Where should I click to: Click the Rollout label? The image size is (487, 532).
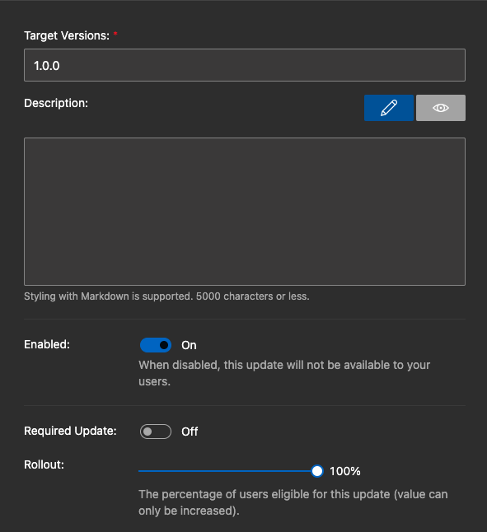point(44,464)
